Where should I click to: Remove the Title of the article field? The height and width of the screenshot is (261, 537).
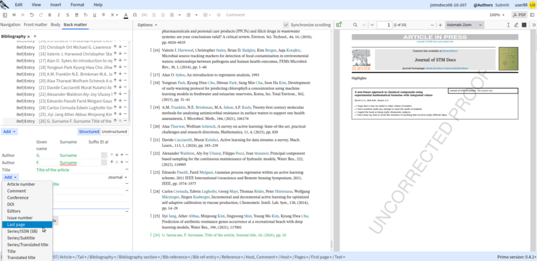point(127,170)
